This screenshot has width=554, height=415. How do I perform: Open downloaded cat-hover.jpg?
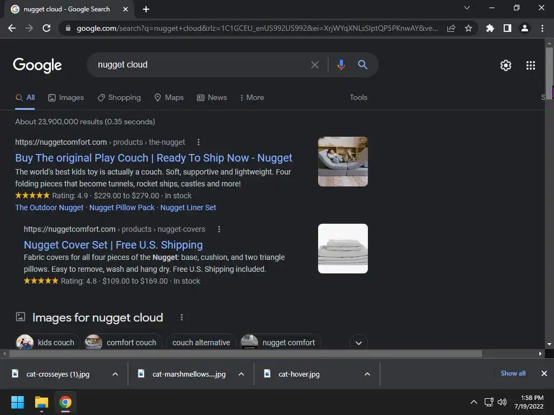click(x=299, y=374)
